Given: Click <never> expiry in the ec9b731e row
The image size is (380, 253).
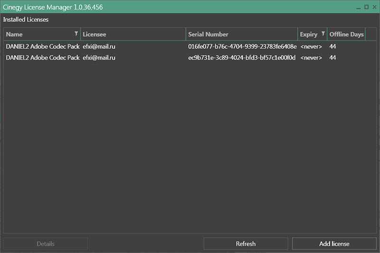Looking at the screenshot, I should 311,57.
